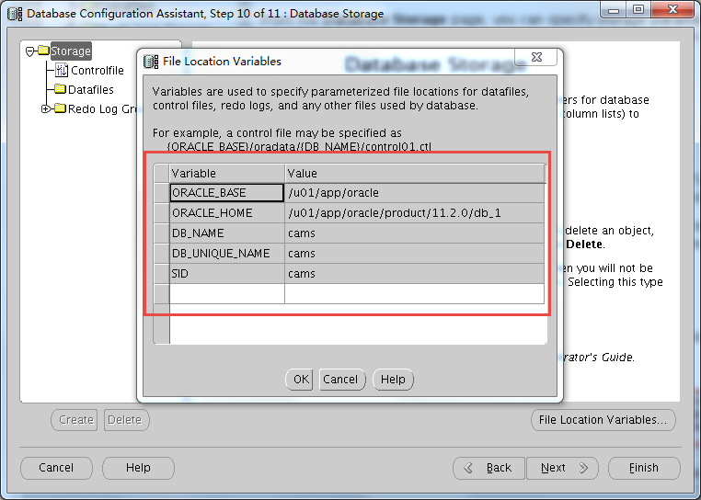
Task: Click the disabled Create button
Action: (x=75, y=420)
